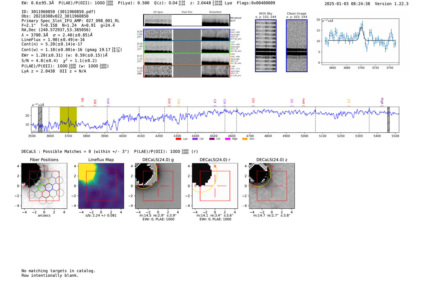This screenshot has width=430, height=292.
Task: Click the Lyα red legend swatch
Action: click(x=178, y=139)
